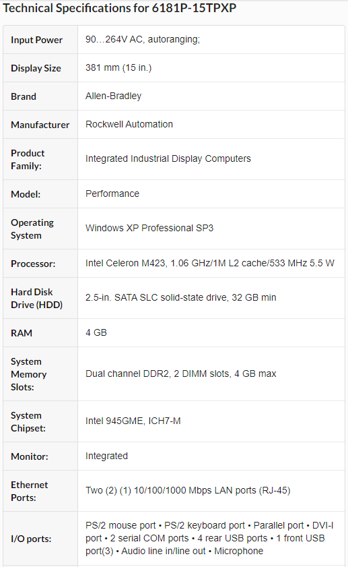Click the Ethernet Ports LAN ports description
Viewport: 348px width, 567px height.
pyautogui.click(x=188, y=490)
